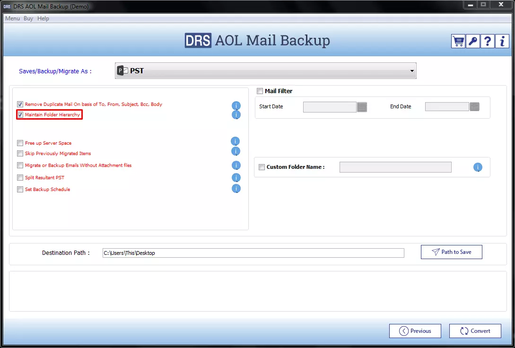The width and height of the screenshot is (515, 348).
Task: Uncheck Maintain Folder Hierarchy checkbox
Action: click(20, 115)
